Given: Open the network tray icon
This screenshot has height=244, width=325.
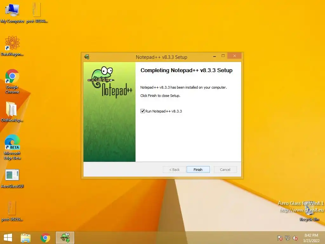Looking at the screenshot, I should (x=288, y=238).
